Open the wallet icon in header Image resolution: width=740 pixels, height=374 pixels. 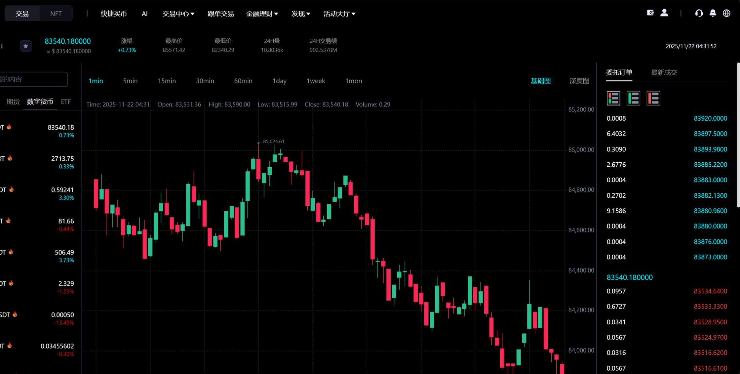pos(650,13)
